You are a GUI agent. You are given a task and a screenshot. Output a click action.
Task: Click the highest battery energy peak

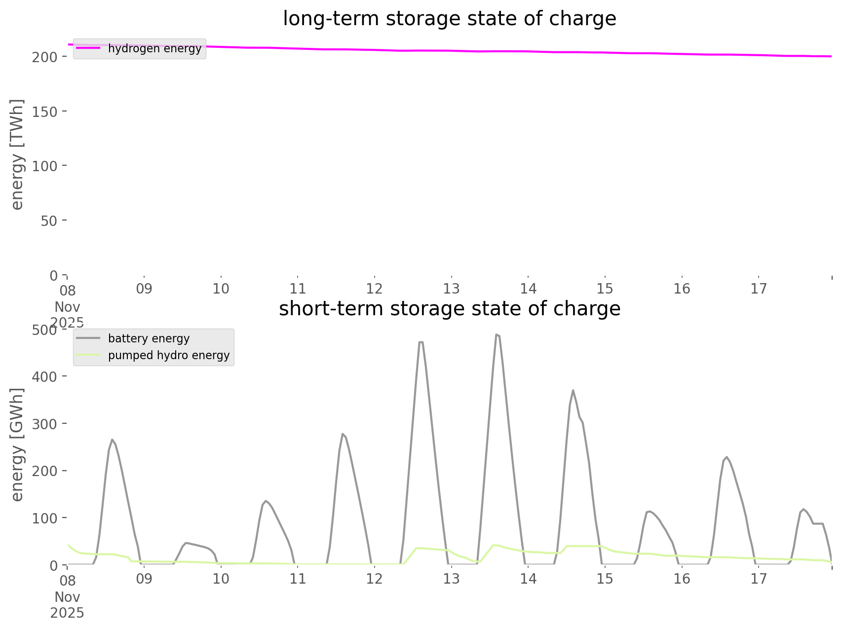click(497, 335)
